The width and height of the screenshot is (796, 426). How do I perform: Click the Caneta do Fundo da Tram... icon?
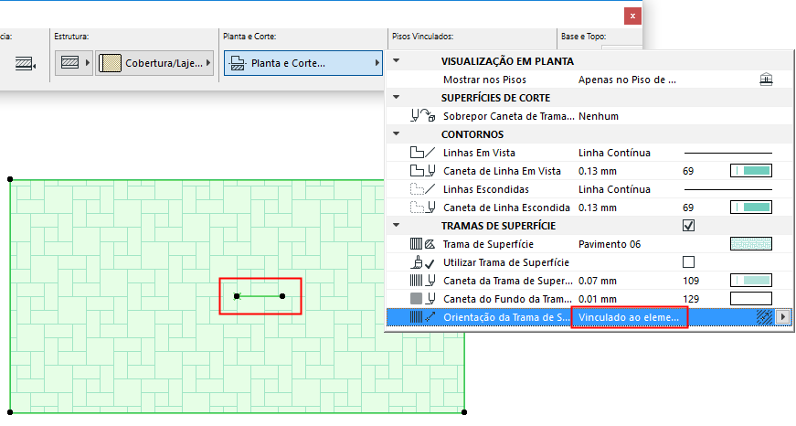click(422, 299)
